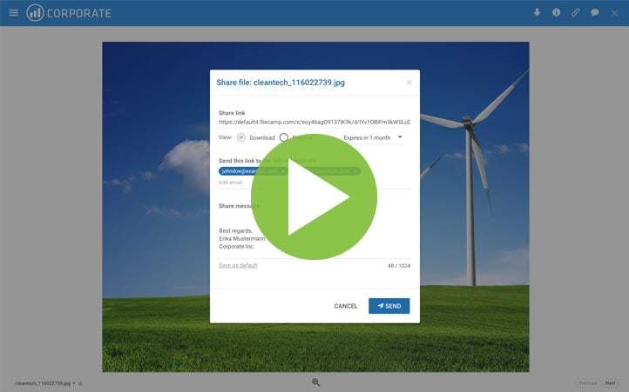Click the SEND button
This screenshot has height=392, width=629.
(389, 306)
